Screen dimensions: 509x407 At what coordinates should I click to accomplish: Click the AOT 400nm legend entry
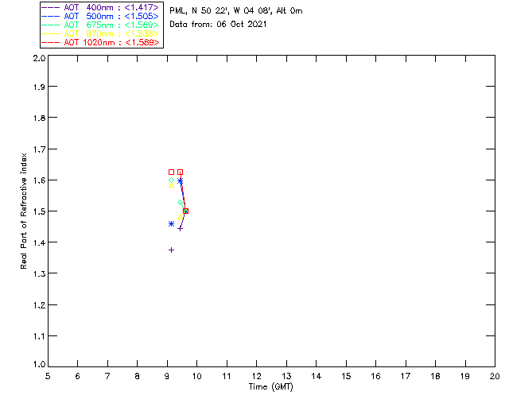point(100,7)
